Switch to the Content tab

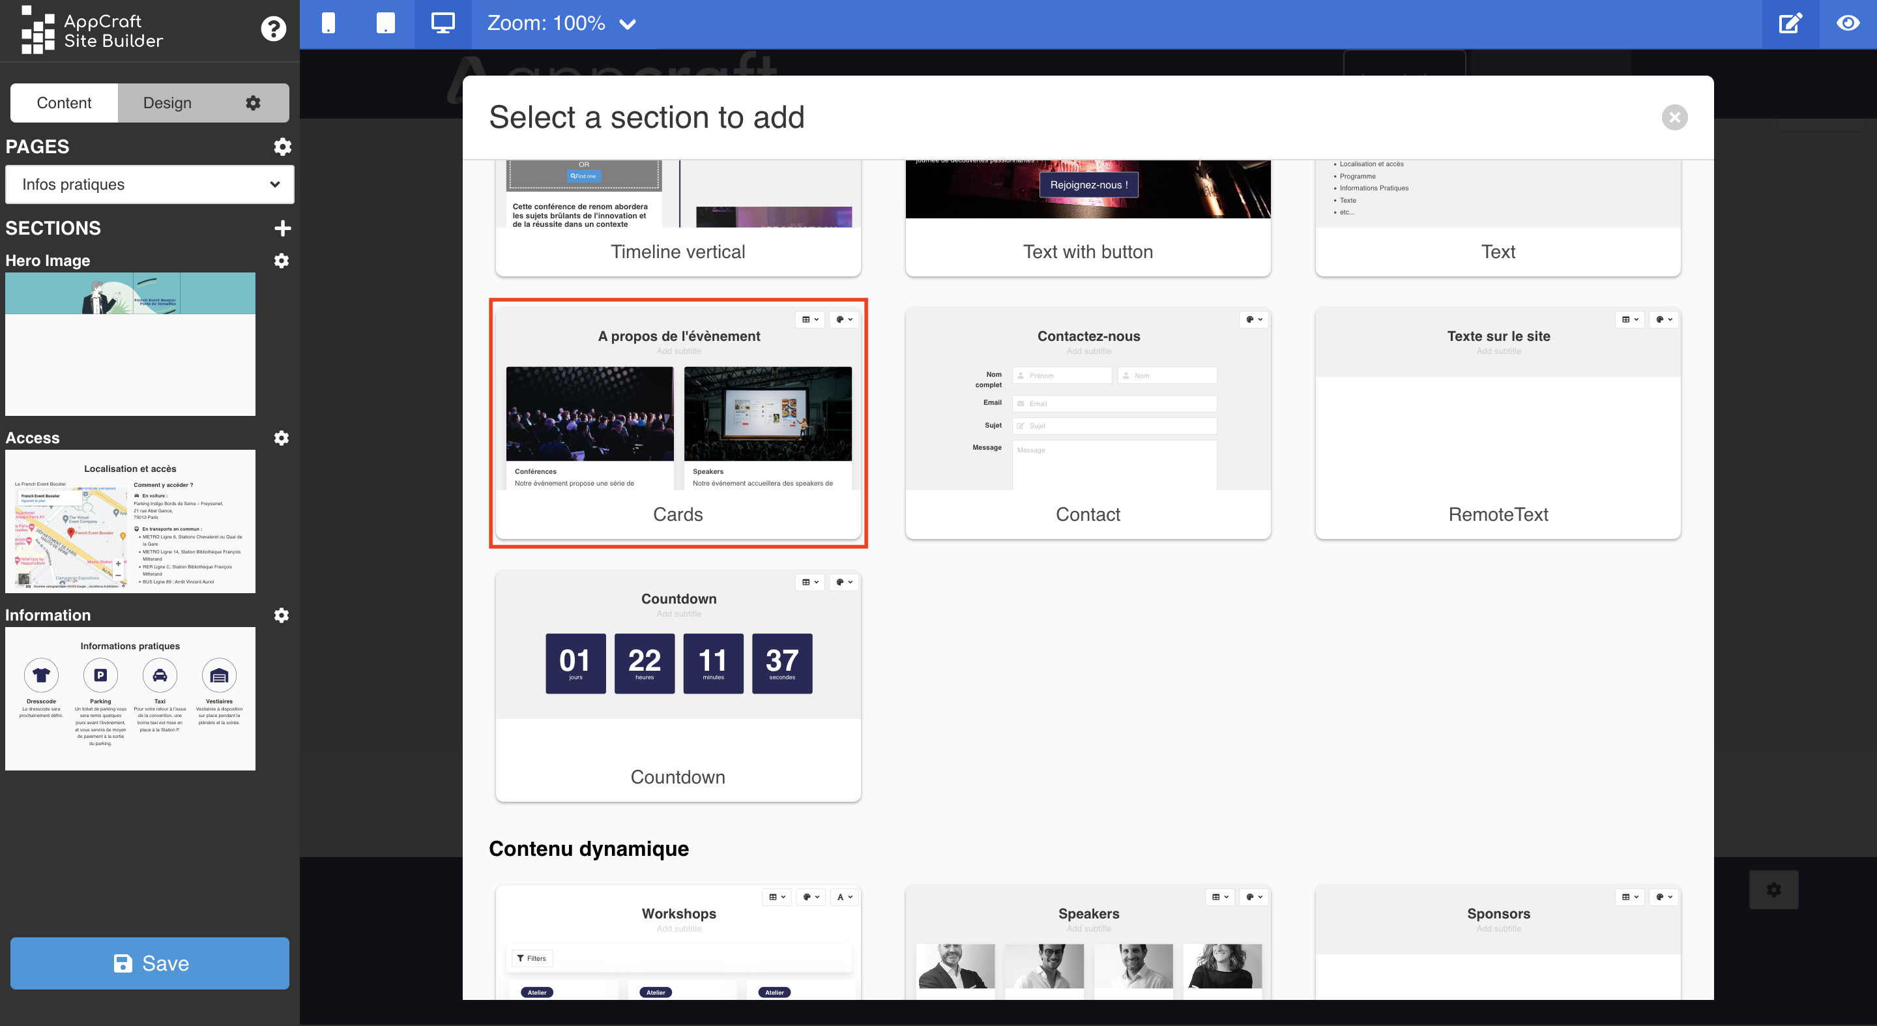(63, 102)
